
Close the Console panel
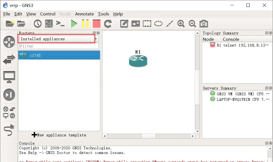point(271,143)
